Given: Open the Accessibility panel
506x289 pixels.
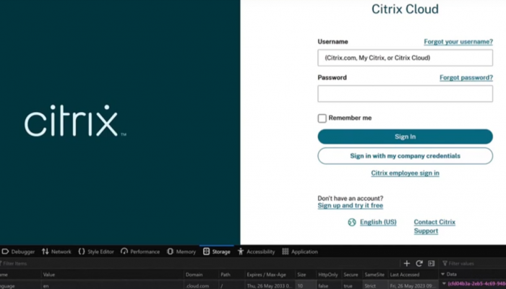Looking at the screenshot, I should point(257,251).
